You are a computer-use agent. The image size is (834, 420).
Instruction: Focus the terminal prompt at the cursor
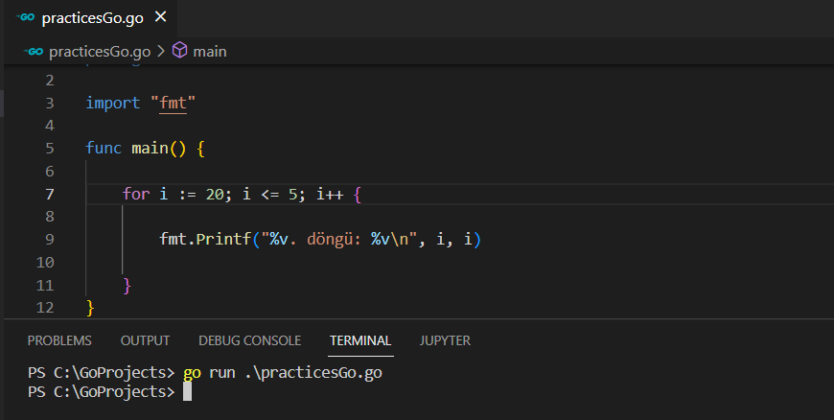point(187,392)
